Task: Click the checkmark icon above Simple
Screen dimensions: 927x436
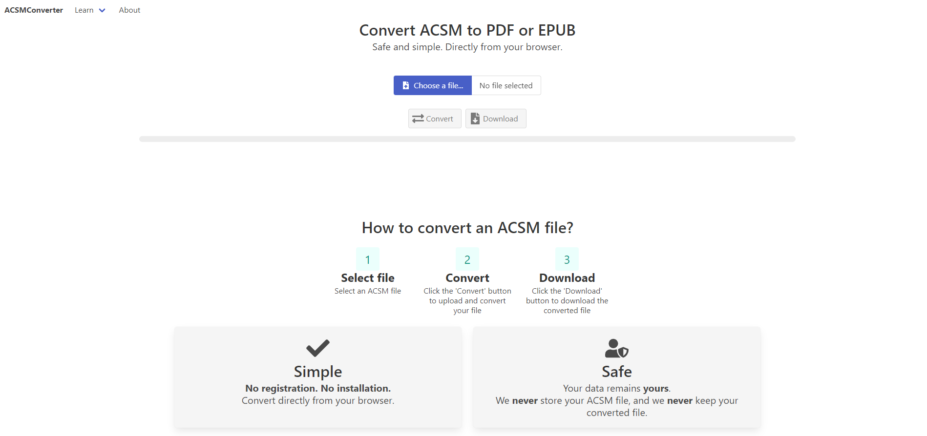Action: [x=318, y=348]
